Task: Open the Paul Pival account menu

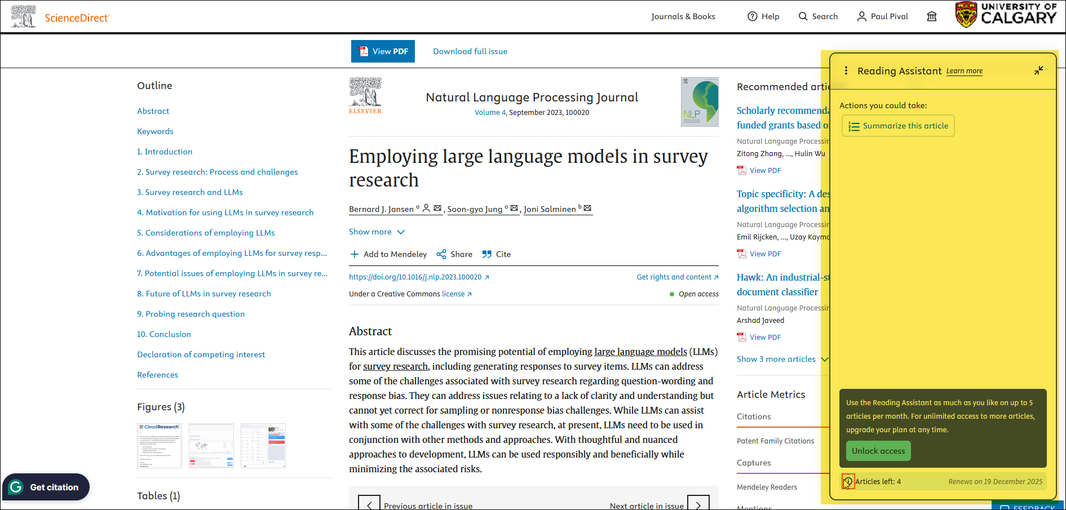Action: [883, 16]
